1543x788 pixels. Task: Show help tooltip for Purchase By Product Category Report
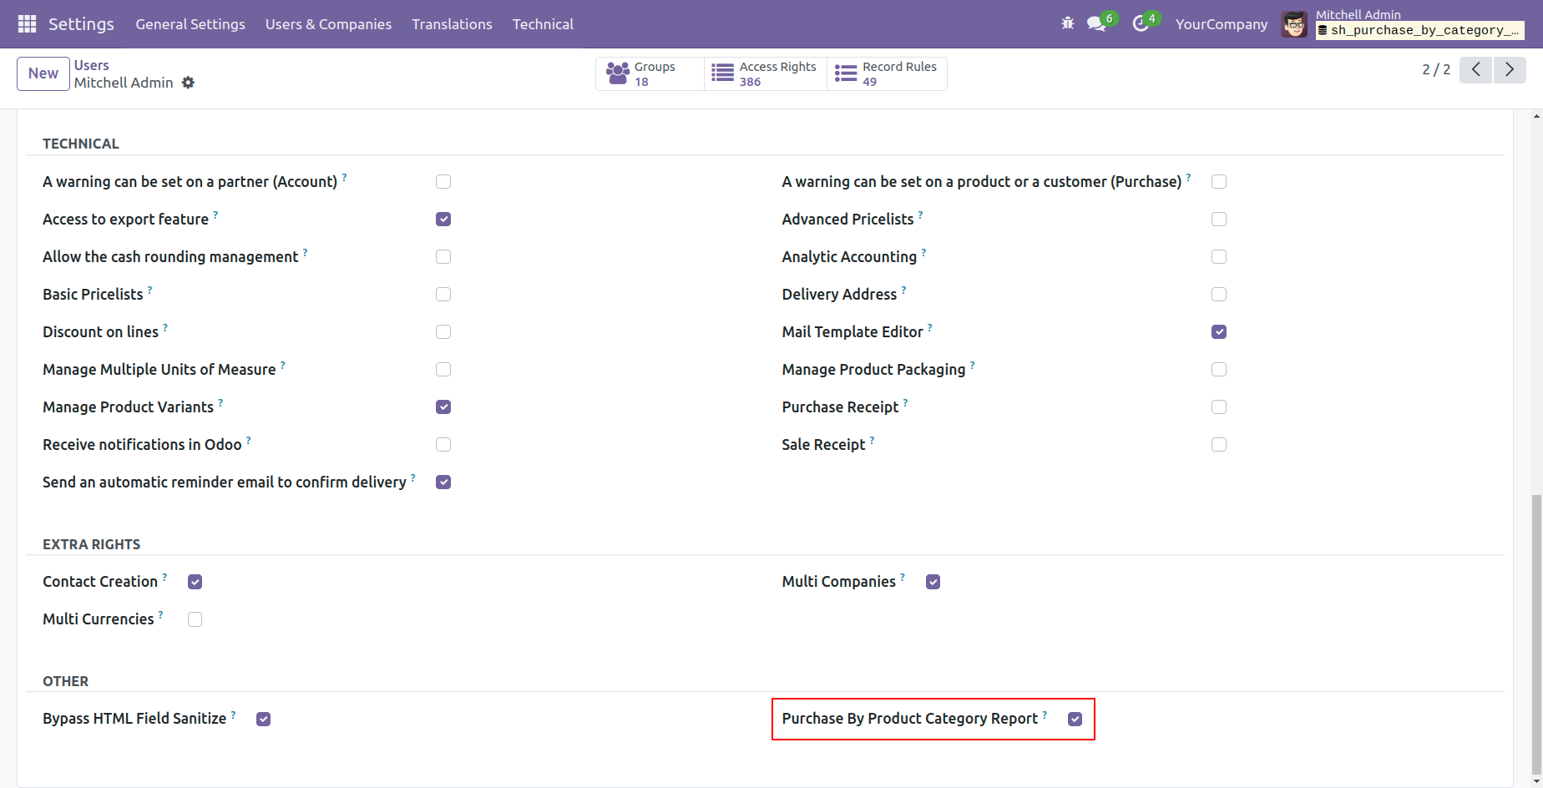point(1045,714)
